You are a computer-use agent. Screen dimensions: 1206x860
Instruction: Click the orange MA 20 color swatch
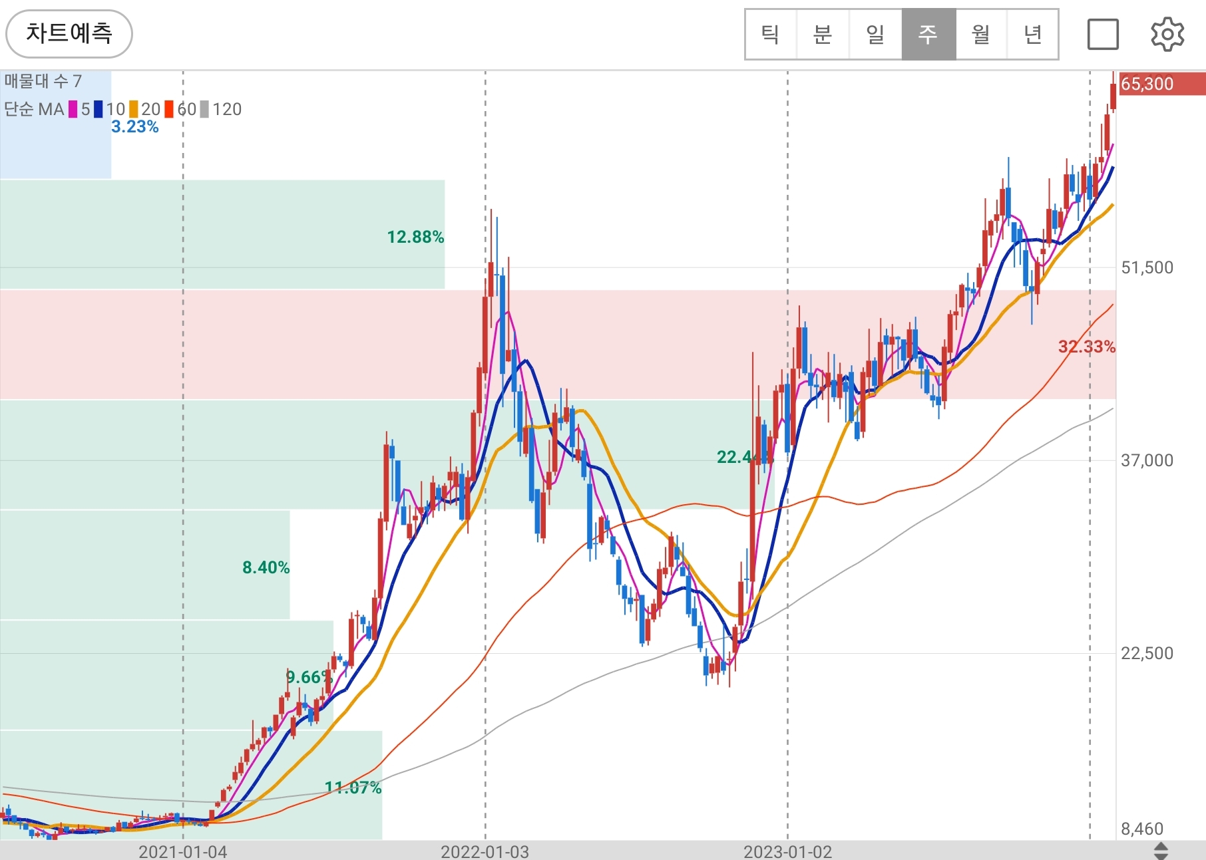pyautogui.click(x=134, y=109)
